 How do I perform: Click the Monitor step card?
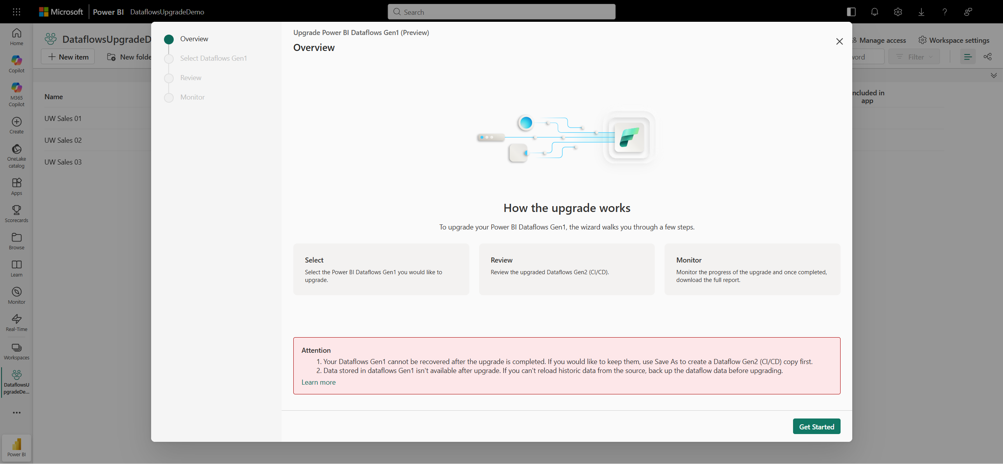[x=752, y=269]
